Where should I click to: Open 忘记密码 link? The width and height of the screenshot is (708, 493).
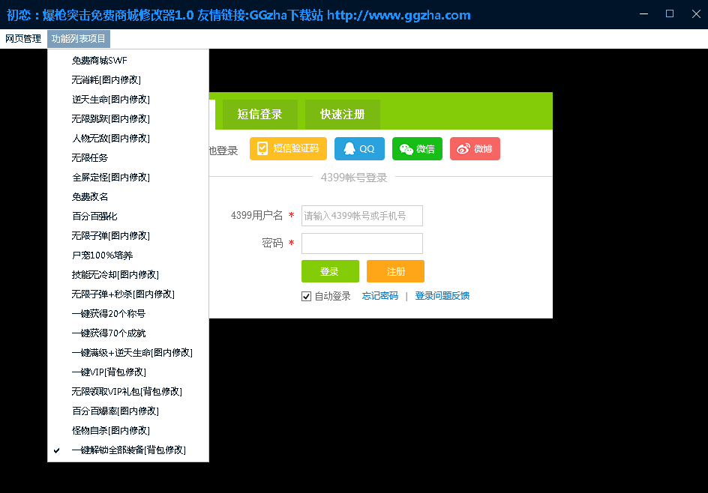380,296
